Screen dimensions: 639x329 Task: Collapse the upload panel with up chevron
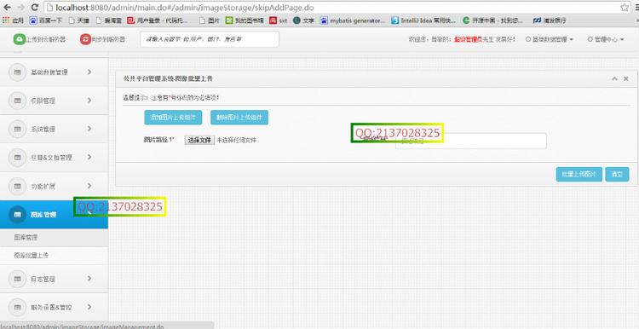pos(615,79)
